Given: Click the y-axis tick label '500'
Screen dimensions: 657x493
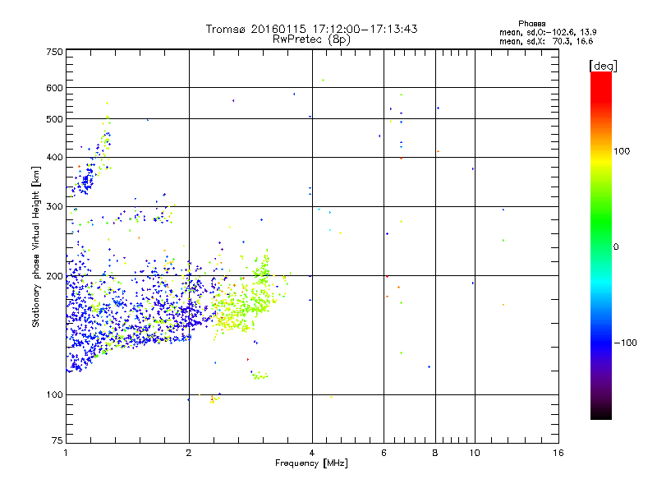Looking at the screenshot, I should tap(55, 119).
